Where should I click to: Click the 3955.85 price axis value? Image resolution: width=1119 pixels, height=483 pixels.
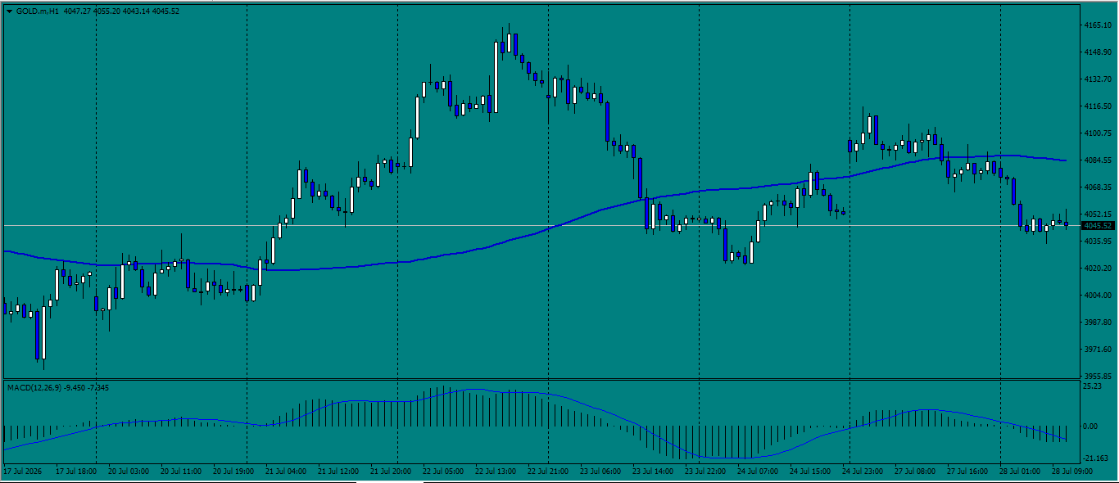[1097, 377]
